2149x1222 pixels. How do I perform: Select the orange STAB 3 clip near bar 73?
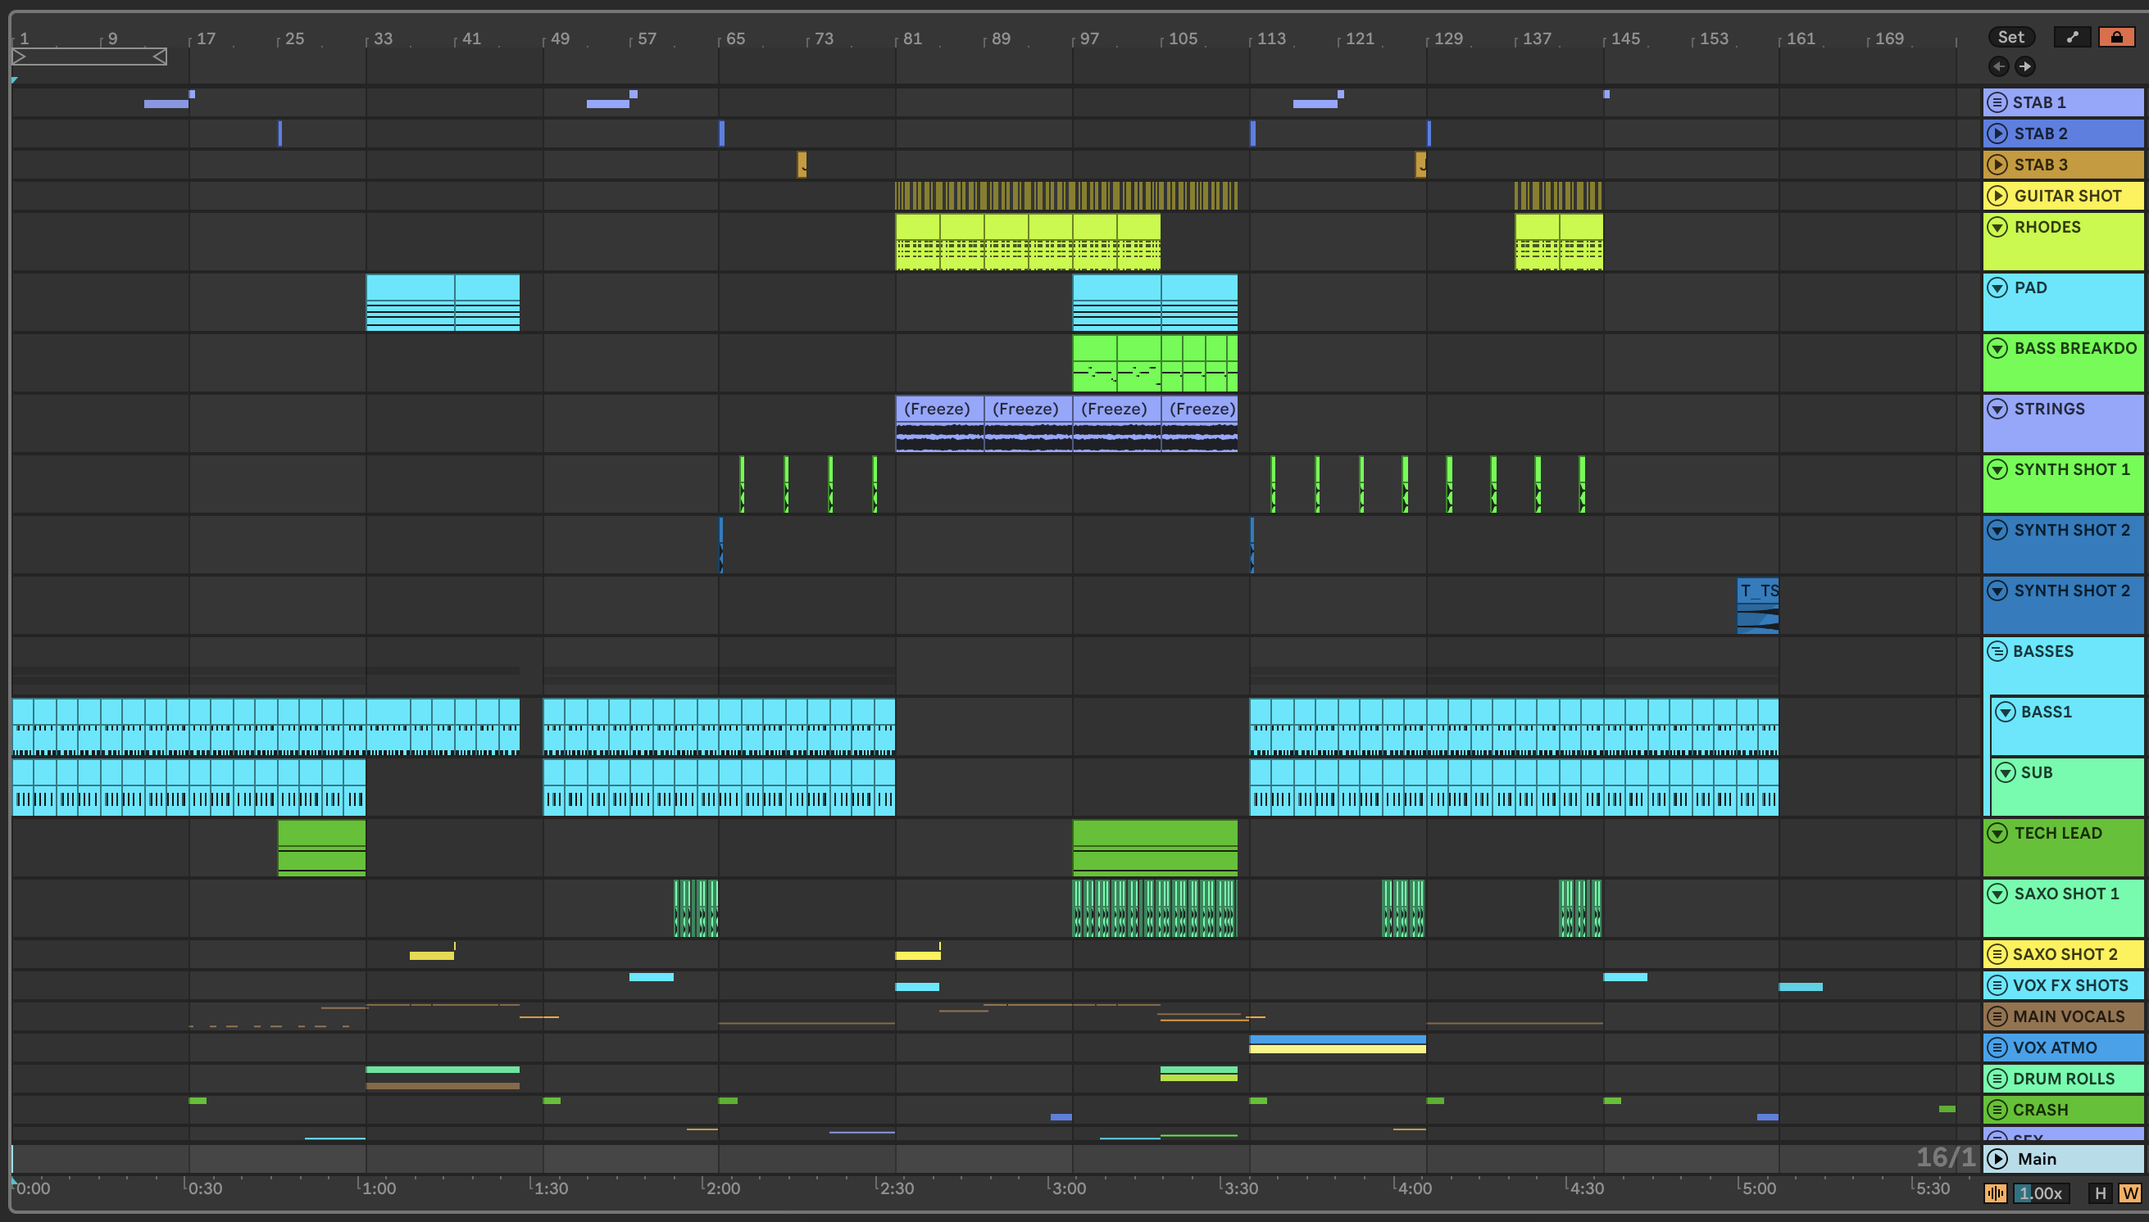(x=801, y=165)
